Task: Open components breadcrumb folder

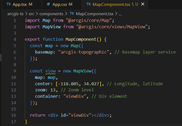Action: (51, 14)
